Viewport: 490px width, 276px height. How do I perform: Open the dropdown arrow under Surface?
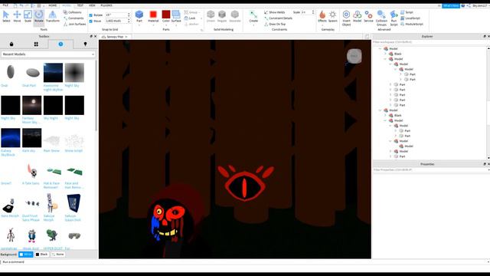176,25
